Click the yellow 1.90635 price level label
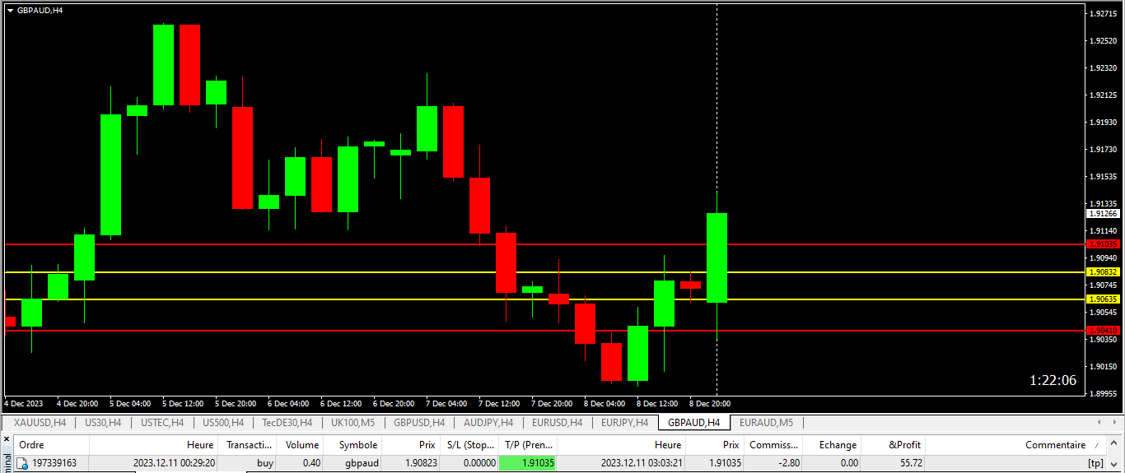Screen dimensions: 1125x473 [1104, 299]
